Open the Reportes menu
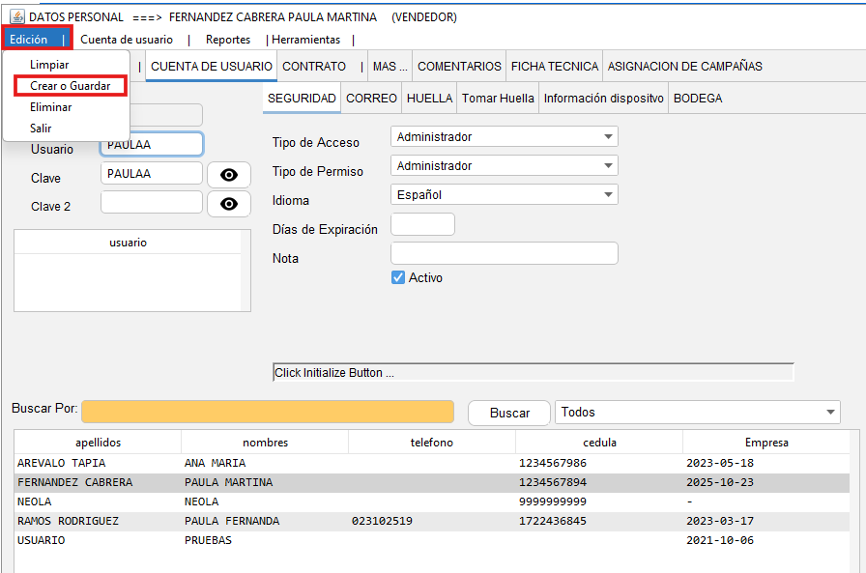The image size is (866, 573). tap(228, 40)
